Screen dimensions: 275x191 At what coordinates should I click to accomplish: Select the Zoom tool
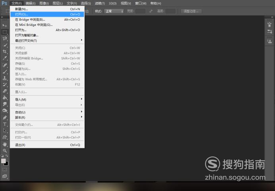(x=5, y=151)
